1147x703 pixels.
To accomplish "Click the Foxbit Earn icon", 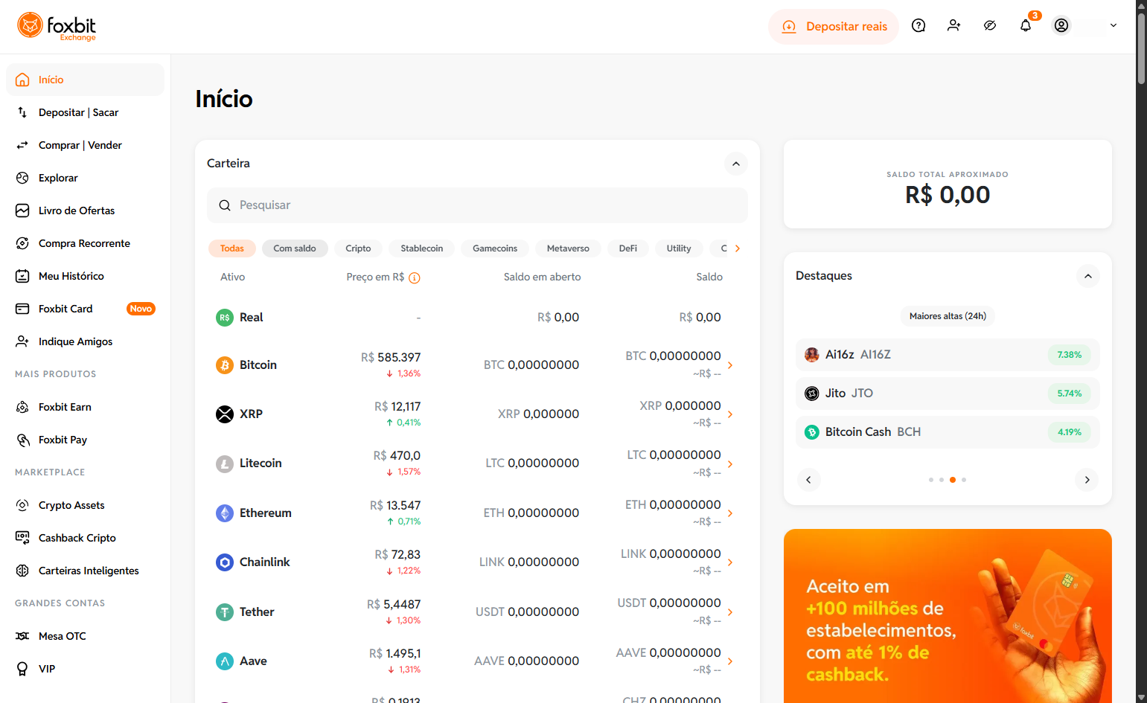I will point(22,407).
